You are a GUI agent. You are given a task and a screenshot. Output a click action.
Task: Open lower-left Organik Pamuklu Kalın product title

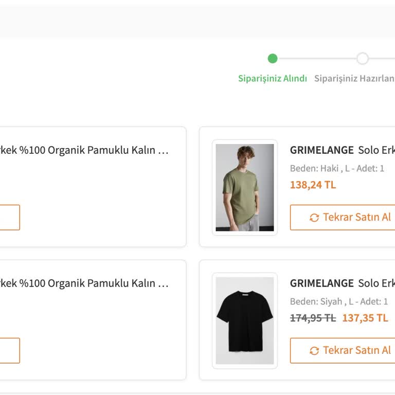(x=84, y=283)
